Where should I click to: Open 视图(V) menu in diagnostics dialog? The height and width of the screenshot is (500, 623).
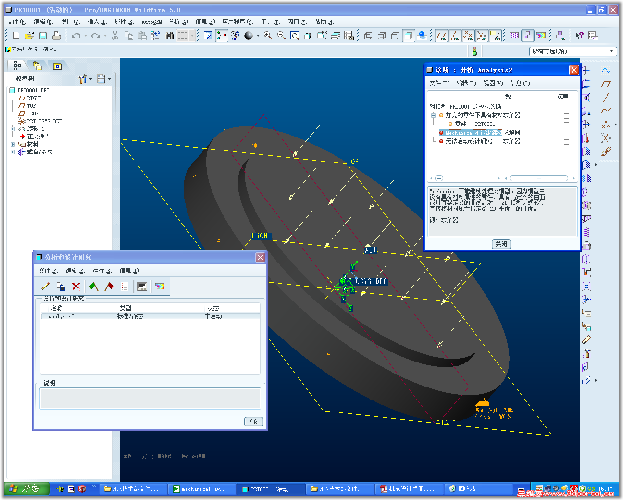click(x=493, y=83)
